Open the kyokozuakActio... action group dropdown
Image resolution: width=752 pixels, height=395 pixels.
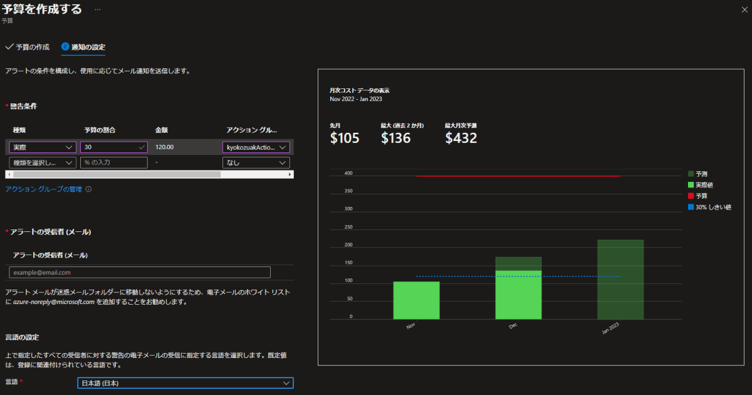click(256, 147)
